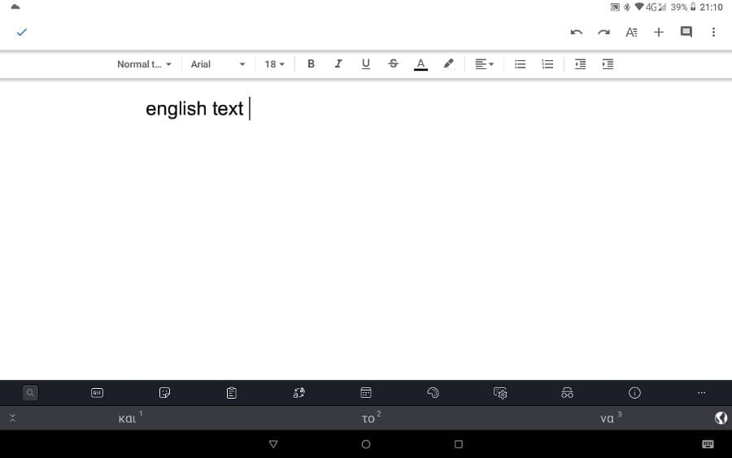Pick a highlight color with the marker
The height and width of the screenshot is (458, 732).
[448, 64]
